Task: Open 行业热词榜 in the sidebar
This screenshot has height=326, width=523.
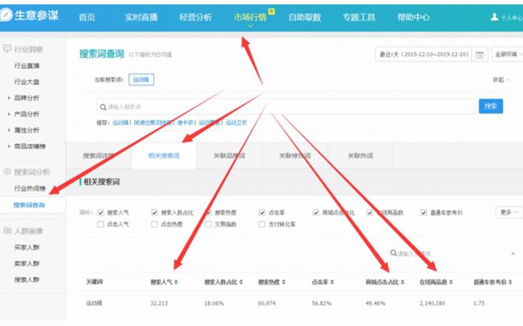Action: (x=30, y=188)
